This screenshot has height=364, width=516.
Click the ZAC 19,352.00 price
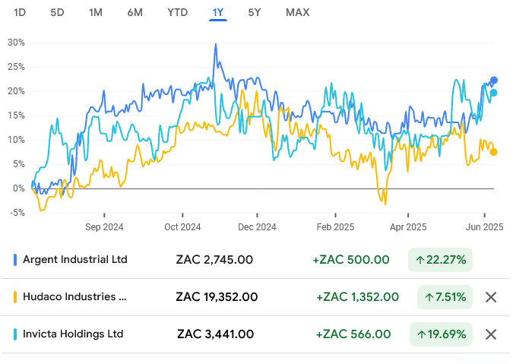217,297
